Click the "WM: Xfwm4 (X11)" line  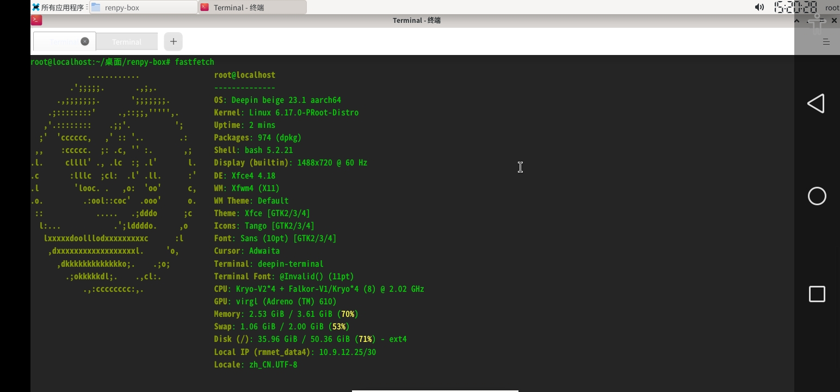click(247, 188)
